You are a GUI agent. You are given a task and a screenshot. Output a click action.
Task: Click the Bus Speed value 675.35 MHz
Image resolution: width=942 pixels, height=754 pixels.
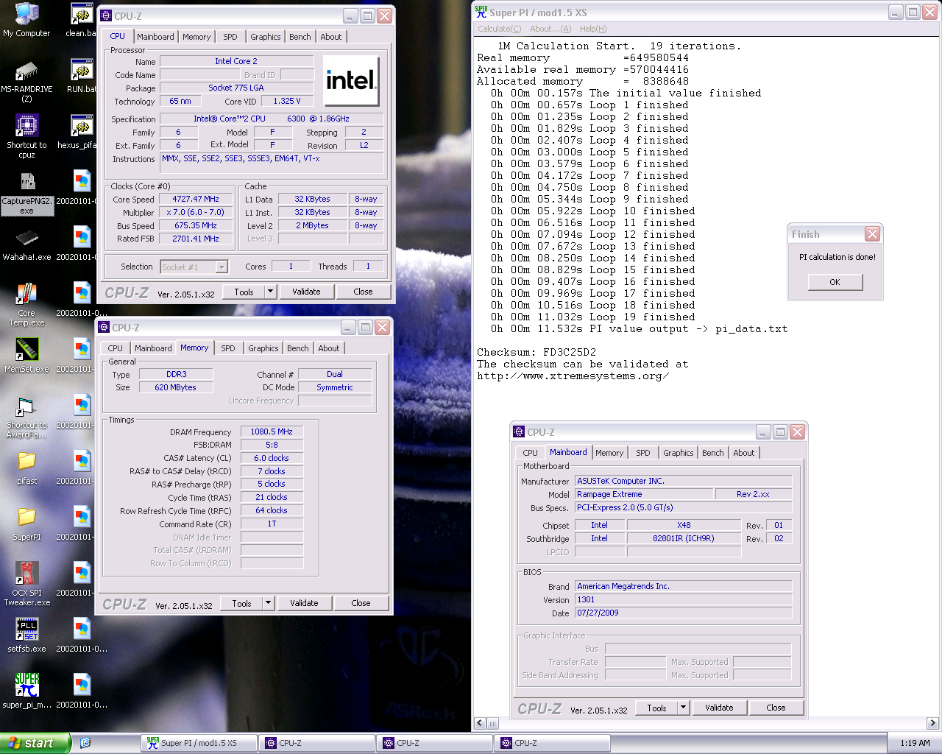(196, 225)
